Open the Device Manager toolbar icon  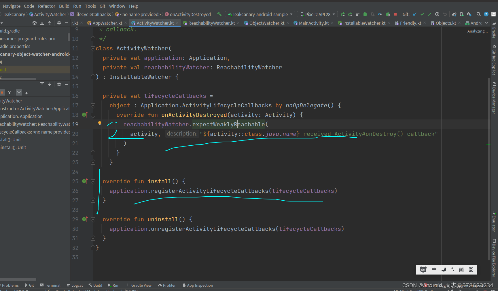point(462,14)
